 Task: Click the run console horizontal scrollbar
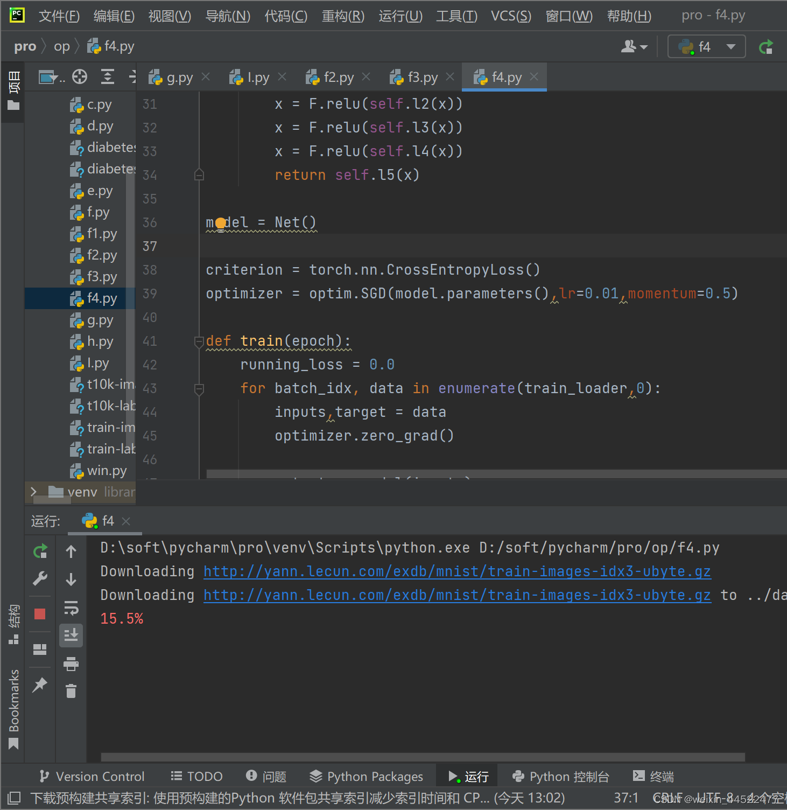coord(423,757)
